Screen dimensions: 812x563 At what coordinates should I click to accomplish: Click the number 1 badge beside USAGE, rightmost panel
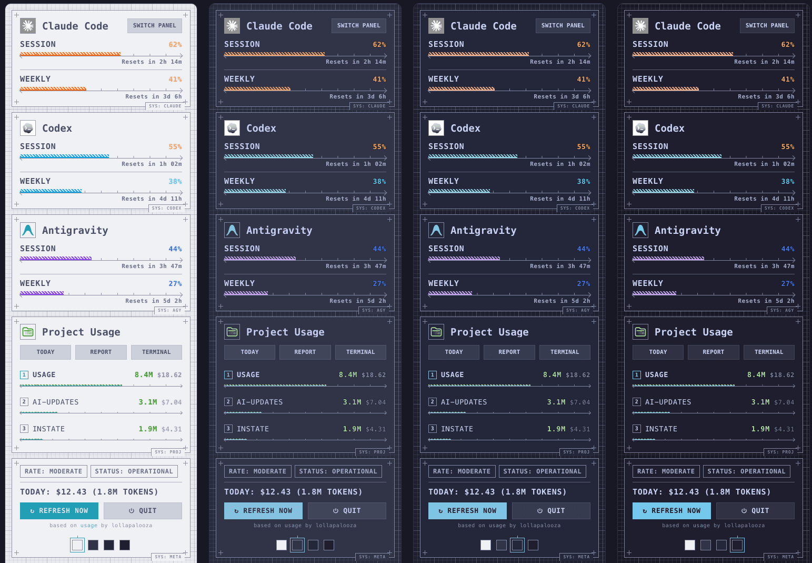click(x=636, y=375)
